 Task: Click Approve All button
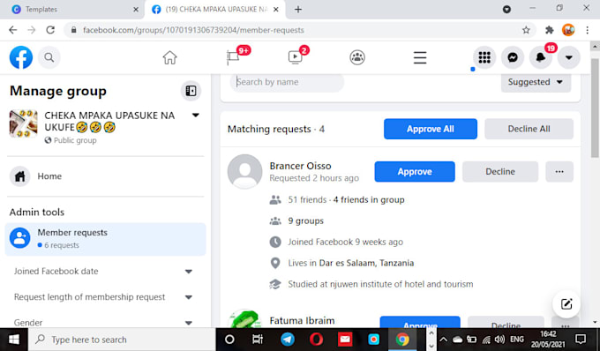point(431,129)
